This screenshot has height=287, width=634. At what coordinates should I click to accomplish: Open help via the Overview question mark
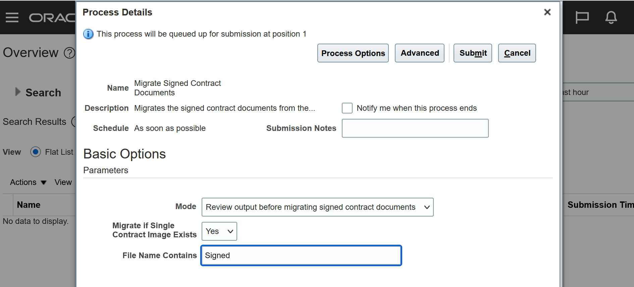point(69,53)
